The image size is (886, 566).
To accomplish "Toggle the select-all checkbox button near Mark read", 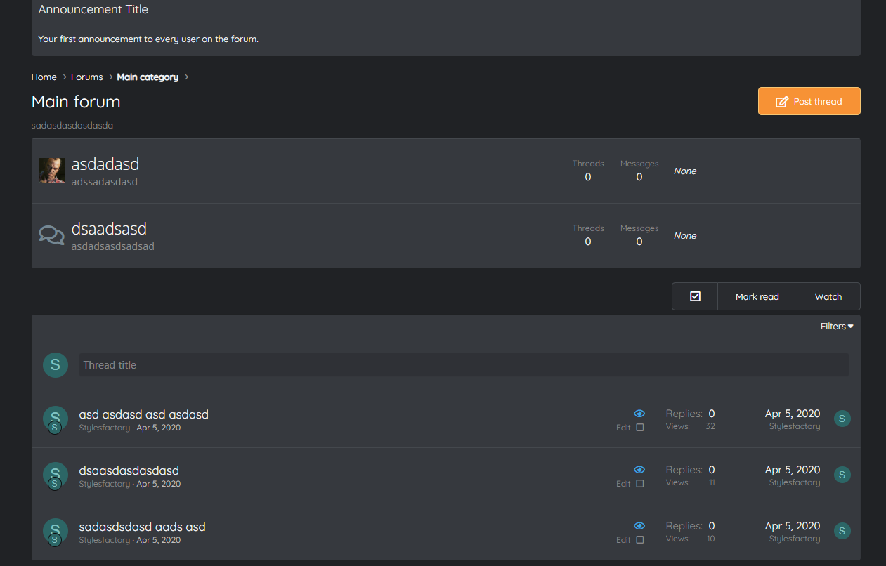I will [x=695, y=296].
